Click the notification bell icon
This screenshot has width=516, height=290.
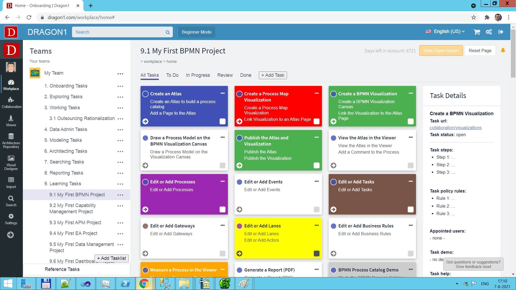(x=503, y=50)
